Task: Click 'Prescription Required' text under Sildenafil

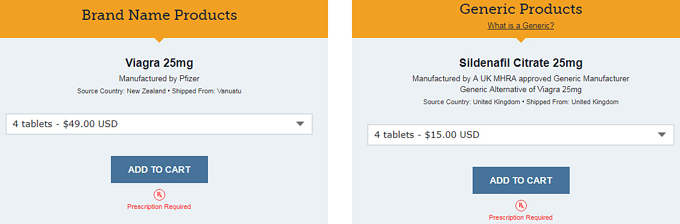Action: [x=521, y=217]
